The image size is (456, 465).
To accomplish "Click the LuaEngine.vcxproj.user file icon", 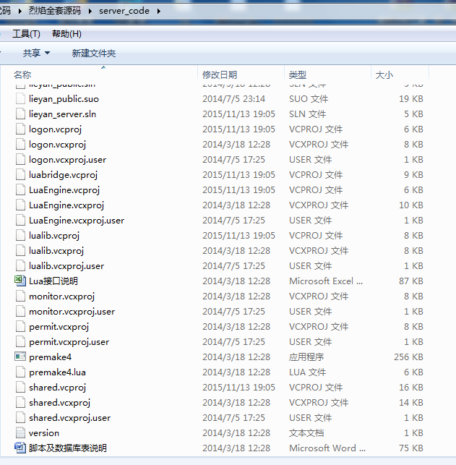I will [20, 221].
